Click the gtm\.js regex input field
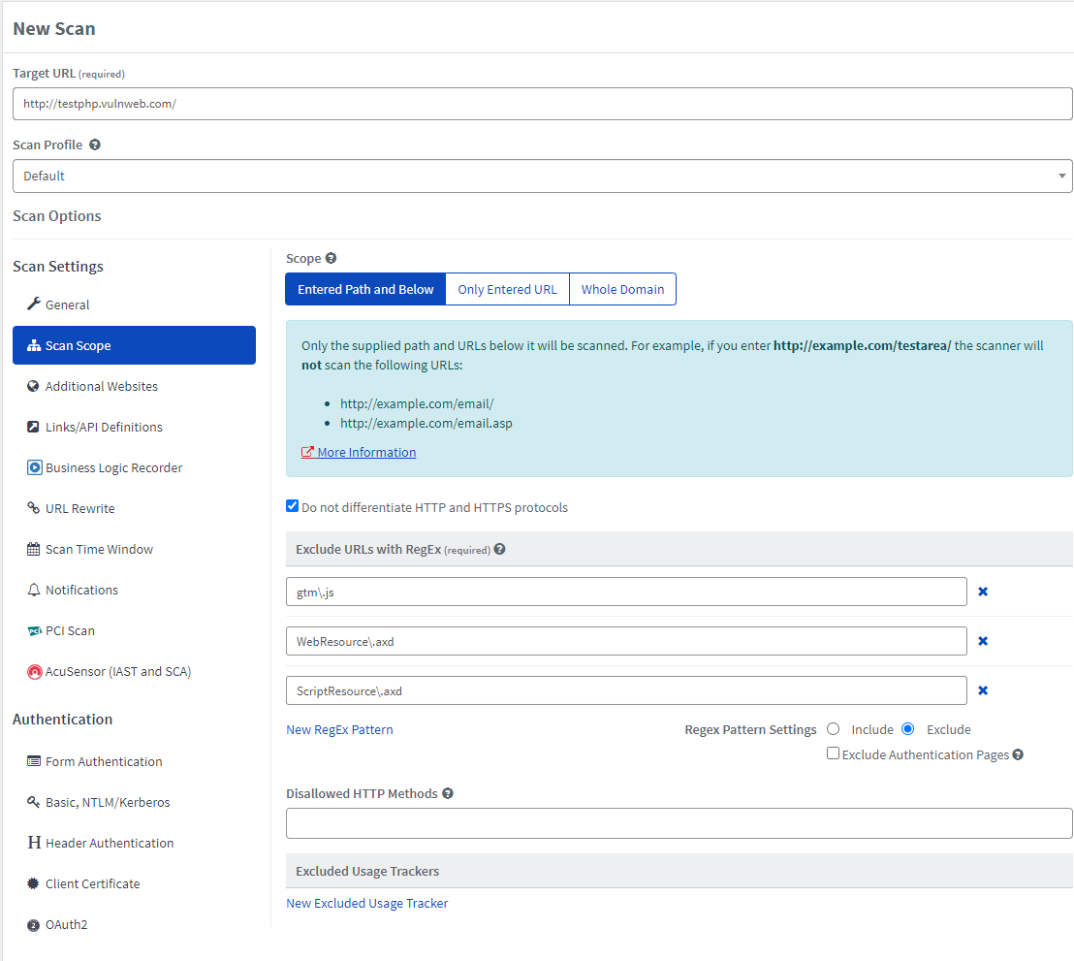1074x961 pixels. point(627,592)
